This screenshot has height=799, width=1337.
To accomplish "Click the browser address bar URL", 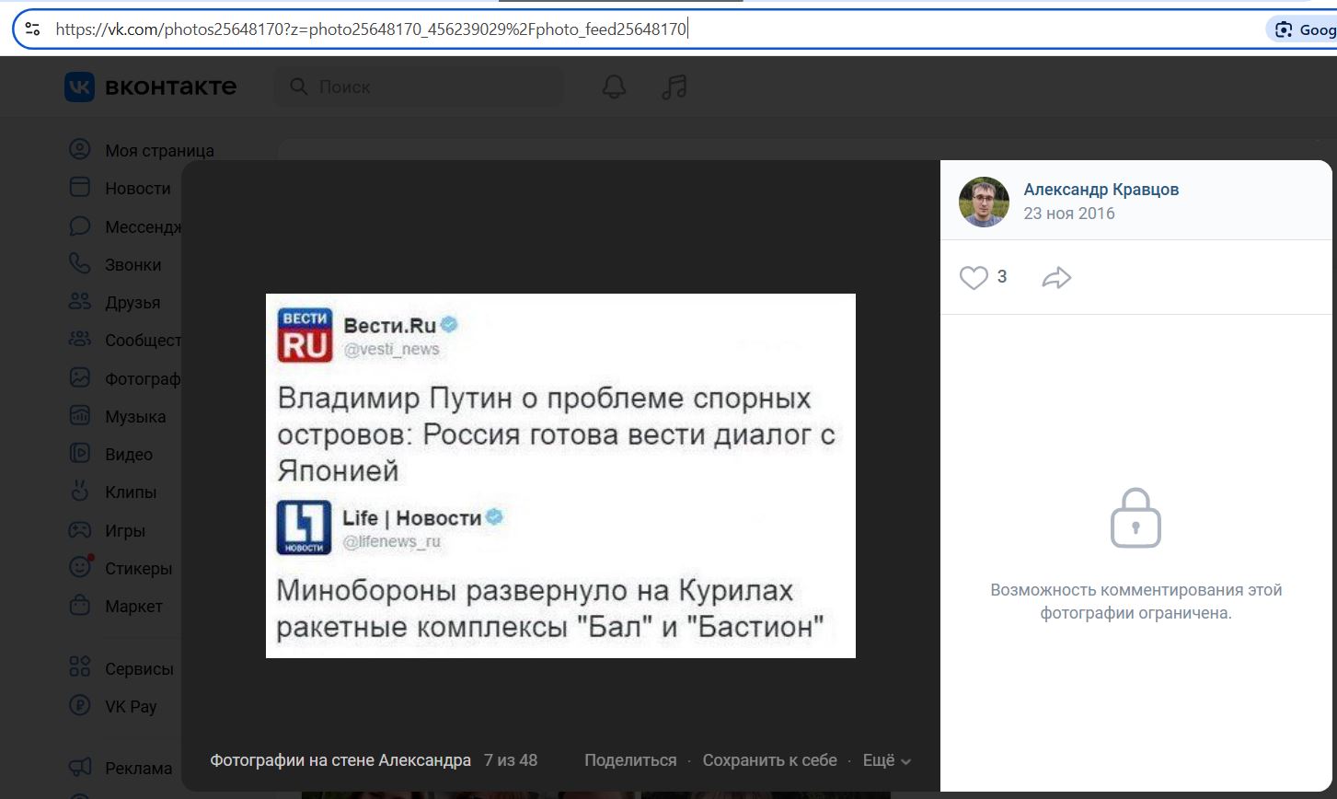I will 371,29.
